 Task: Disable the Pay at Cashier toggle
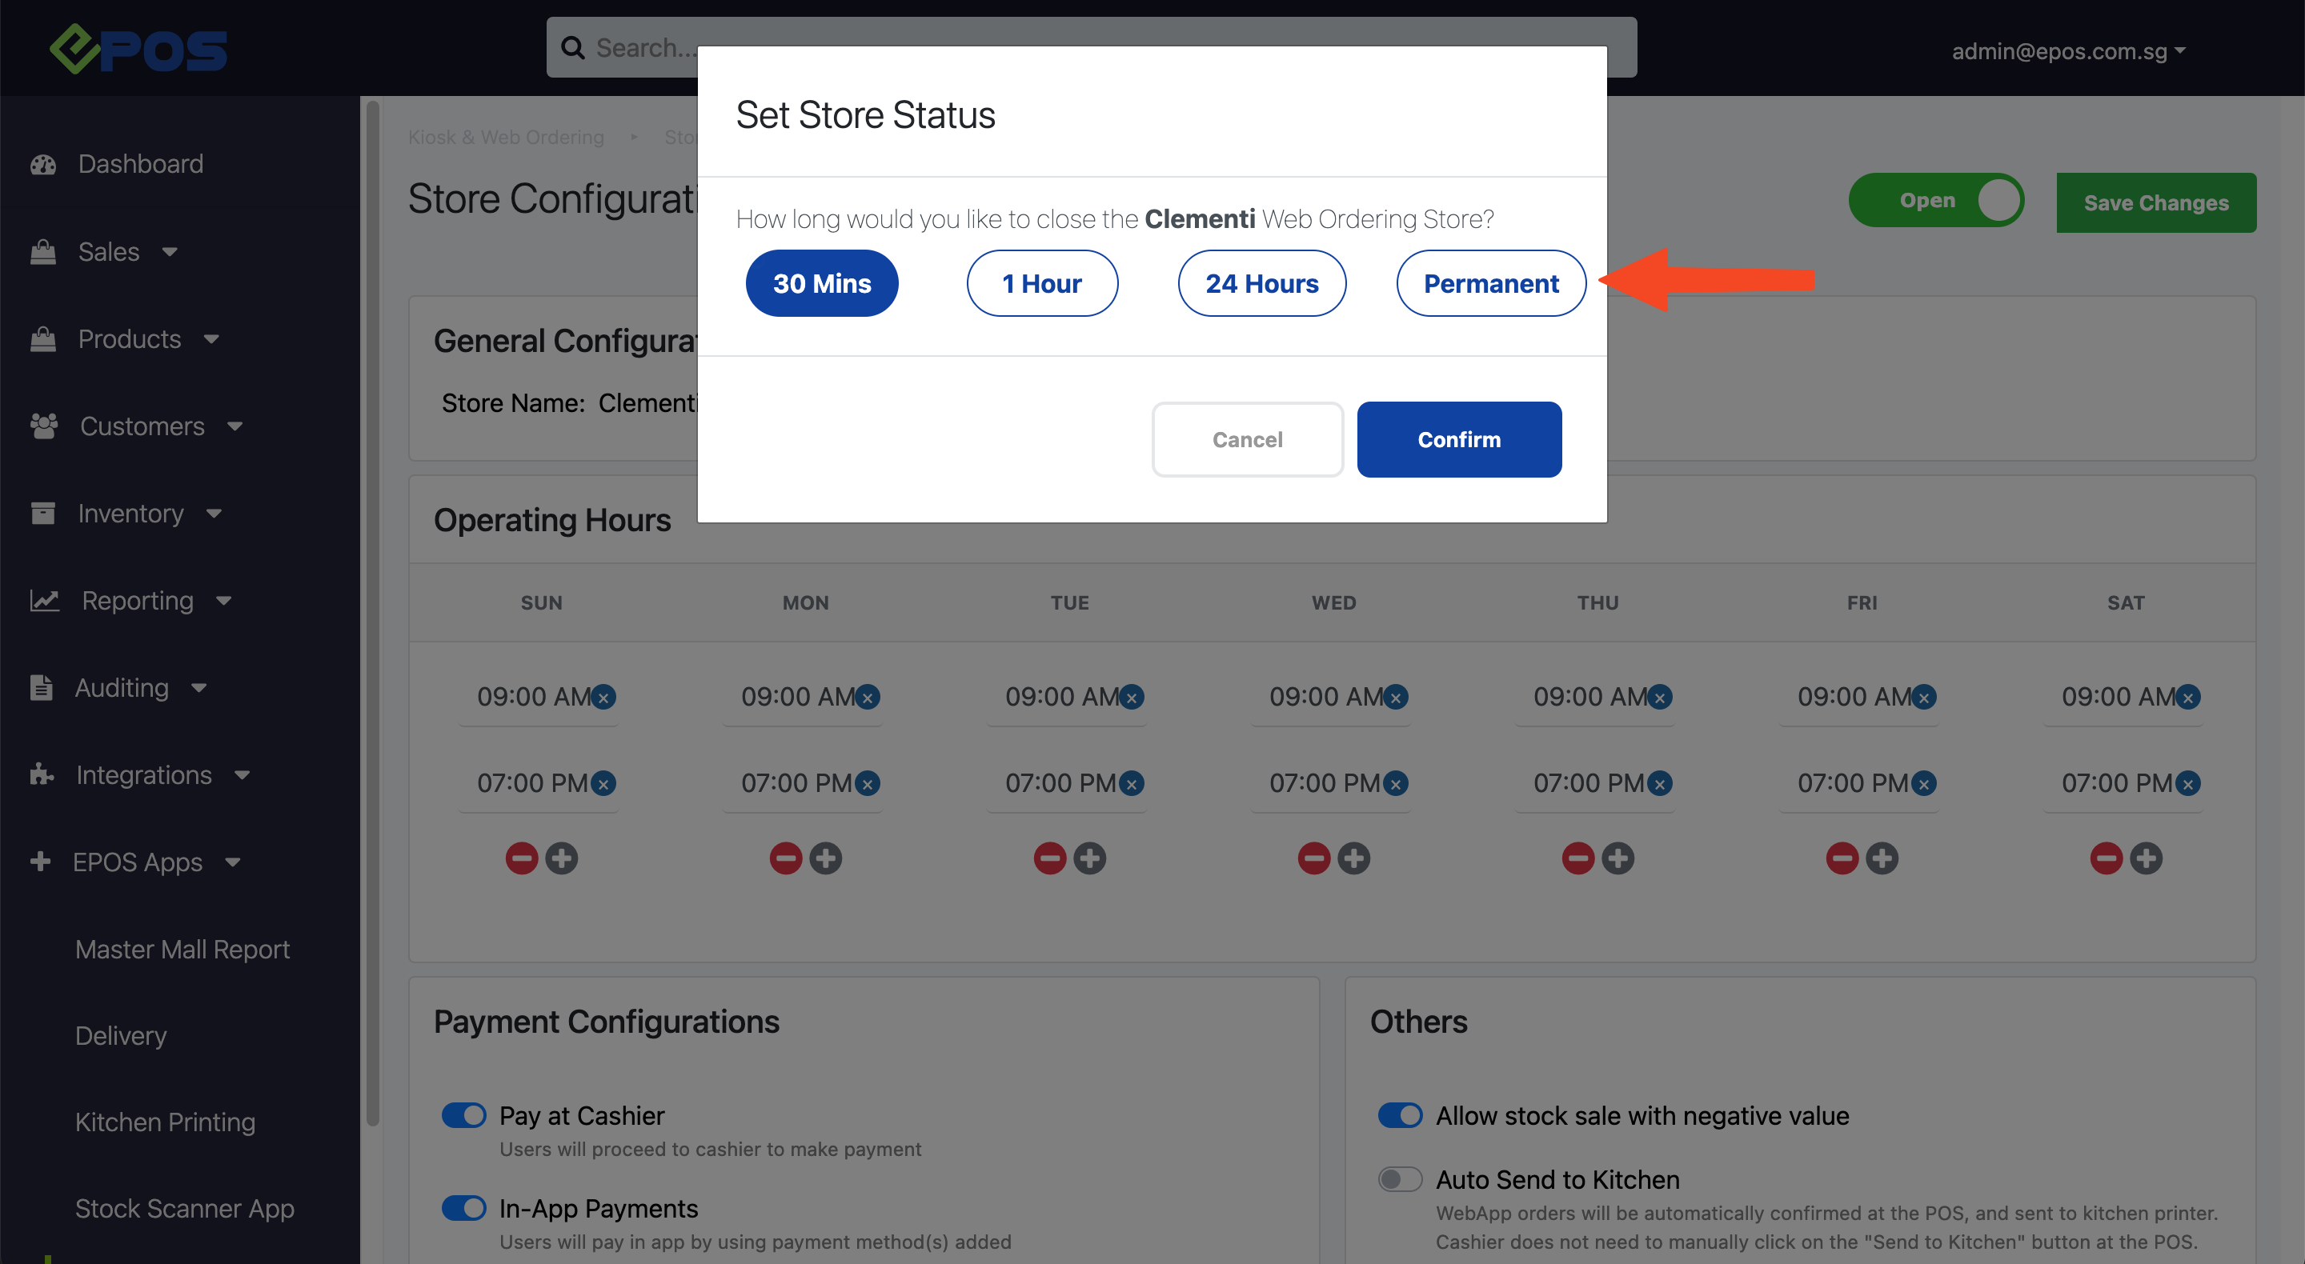pyautogui.click(x=463, y=1115)
